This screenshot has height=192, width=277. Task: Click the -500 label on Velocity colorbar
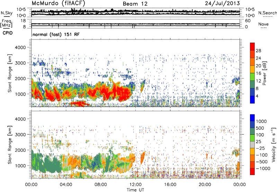262,162
